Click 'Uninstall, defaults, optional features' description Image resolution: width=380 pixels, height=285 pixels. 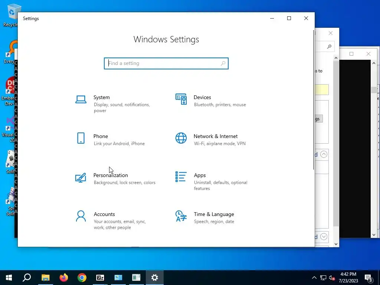220,186
